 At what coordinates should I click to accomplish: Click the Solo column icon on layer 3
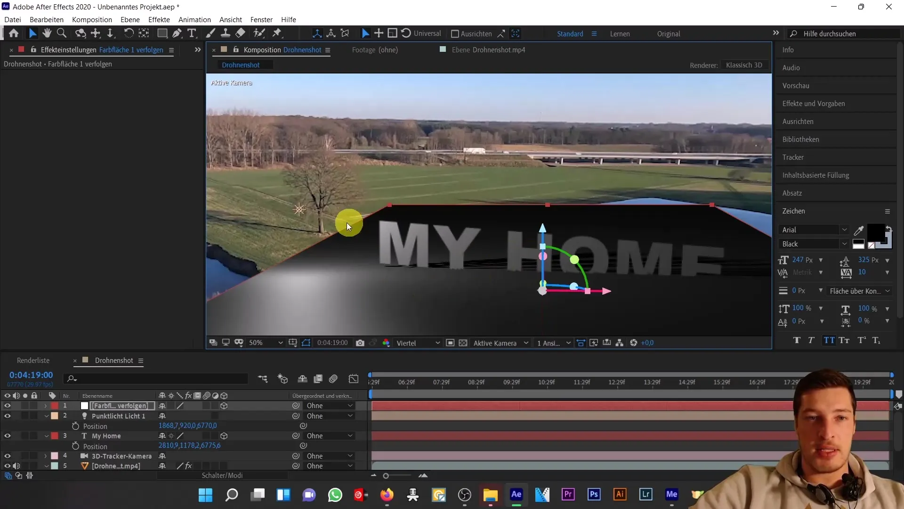(x=25, y=435)
